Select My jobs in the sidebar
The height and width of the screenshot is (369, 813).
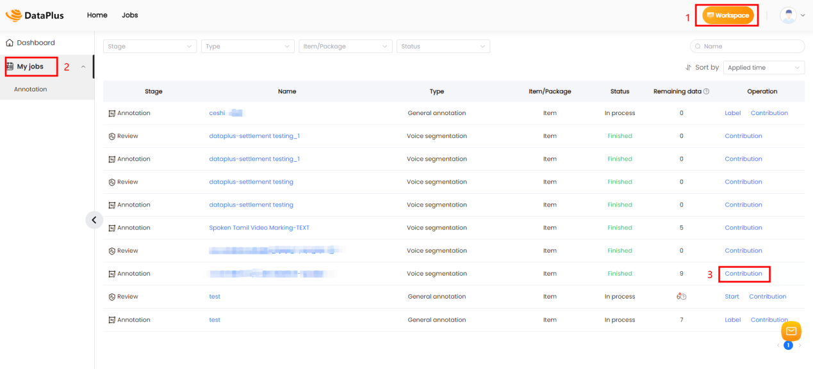tap(30, 67)
